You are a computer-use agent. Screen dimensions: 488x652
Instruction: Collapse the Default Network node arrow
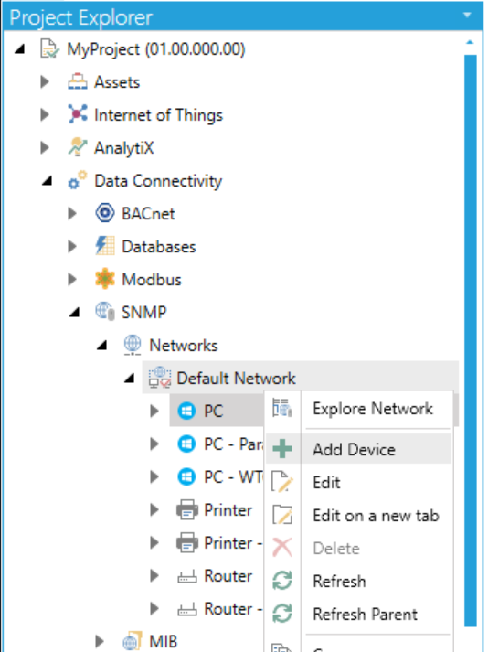[130, 379]
